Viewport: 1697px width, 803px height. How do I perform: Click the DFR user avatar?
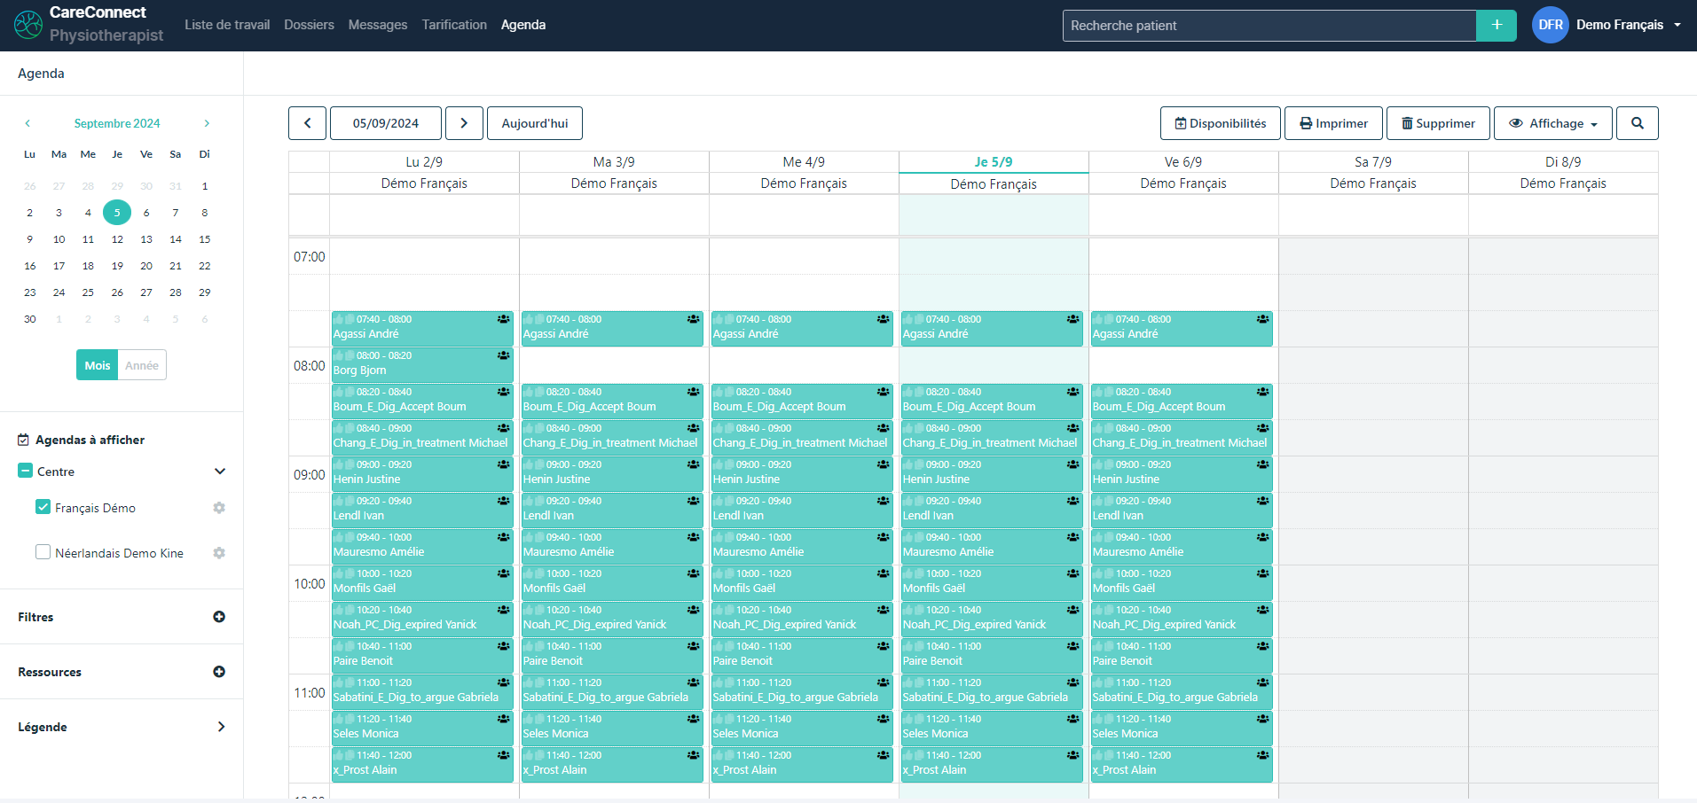click(x=1551, y=25)
